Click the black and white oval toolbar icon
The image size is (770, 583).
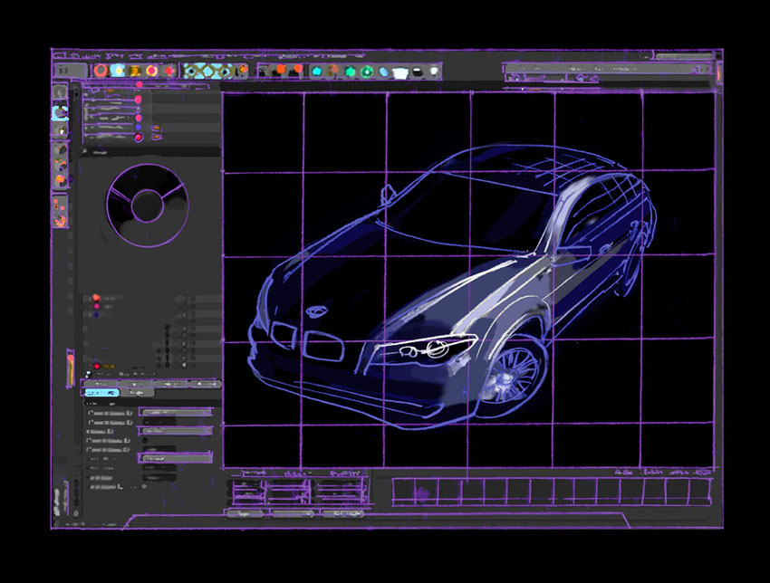(418, 72)
